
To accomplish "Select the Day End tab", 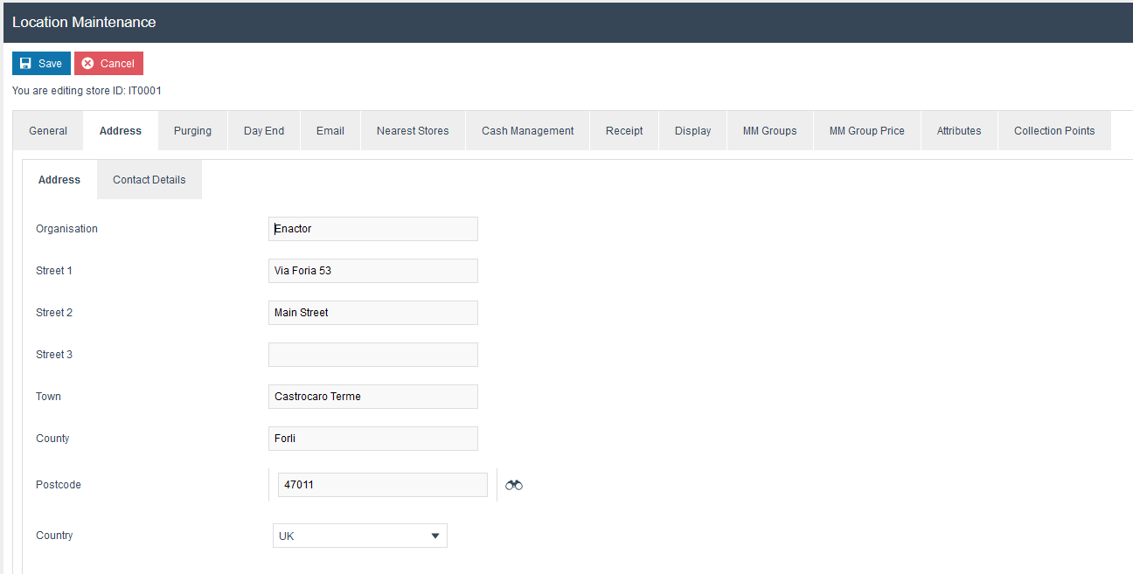I will [x=264, y=131].
